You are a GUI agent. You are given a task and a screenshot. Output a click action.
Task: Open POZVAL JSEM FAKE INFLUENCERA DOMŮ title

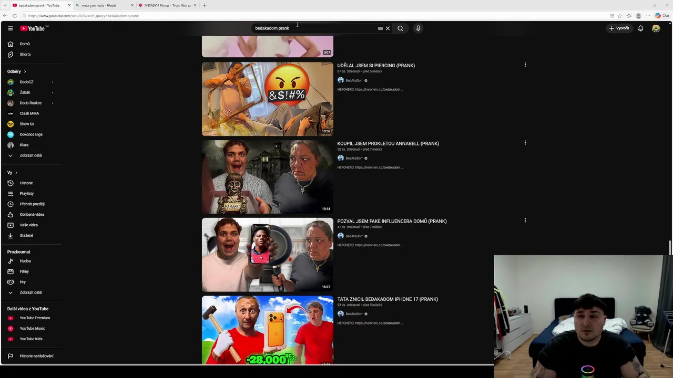pos(392,222)
